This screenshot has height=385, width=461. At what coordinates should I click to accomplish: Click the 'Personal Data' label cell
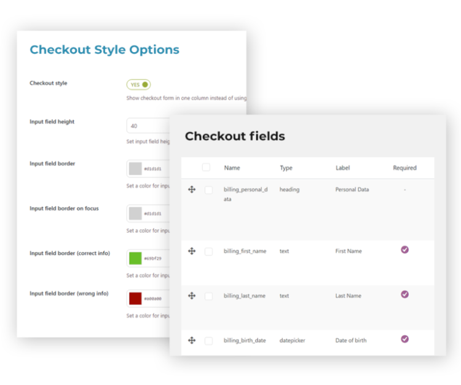pyautogui.click(x=352, y=189)
